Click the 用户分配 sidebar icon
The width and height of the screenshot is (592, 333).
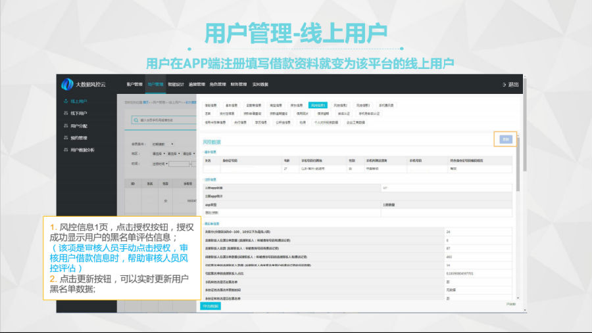click(x=65, y=125)
